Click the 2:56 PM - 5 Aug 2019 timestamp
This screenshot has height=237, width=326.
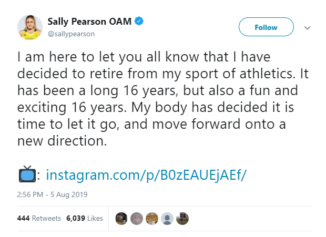53,194
